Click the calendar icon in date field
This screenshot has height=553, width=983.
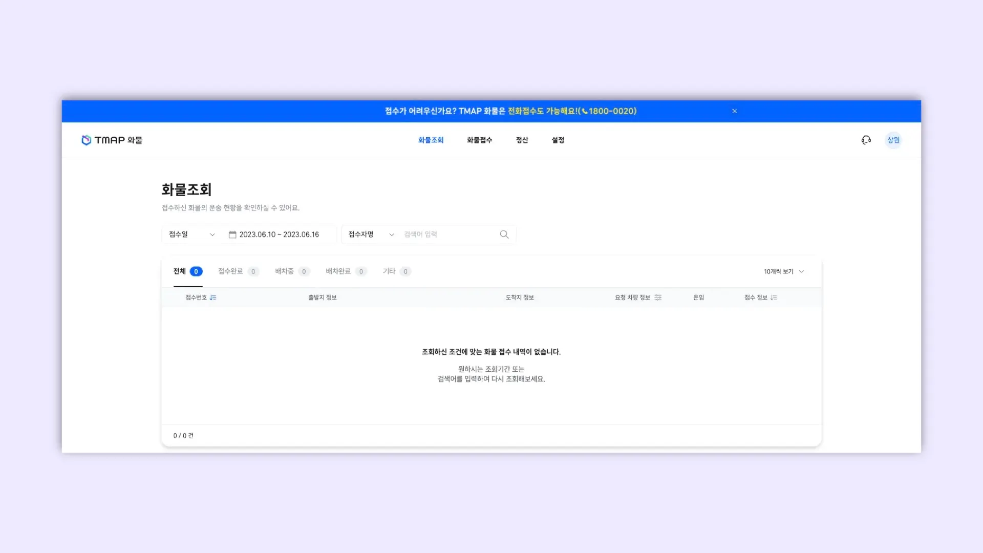232,235
